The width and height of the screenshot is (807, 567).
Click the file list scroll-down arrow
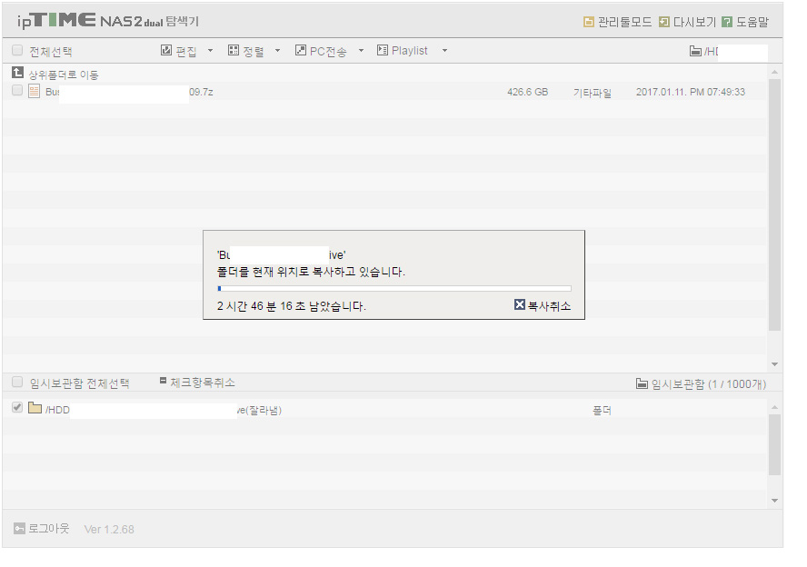coord(774,364)
